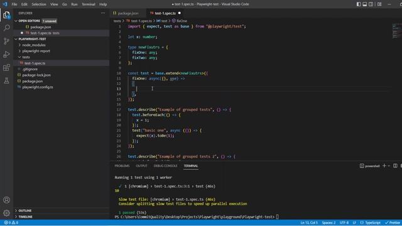Switch to the Problems panel tab
This screenshot has height=226, width=402.
tap(122, 166)
